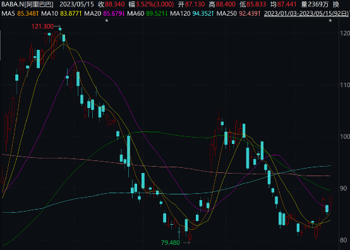Image resolution: width=350 pixels, height=250 pixels.
Task: Select the MA20 indicator label
Action: pos(93,14)
